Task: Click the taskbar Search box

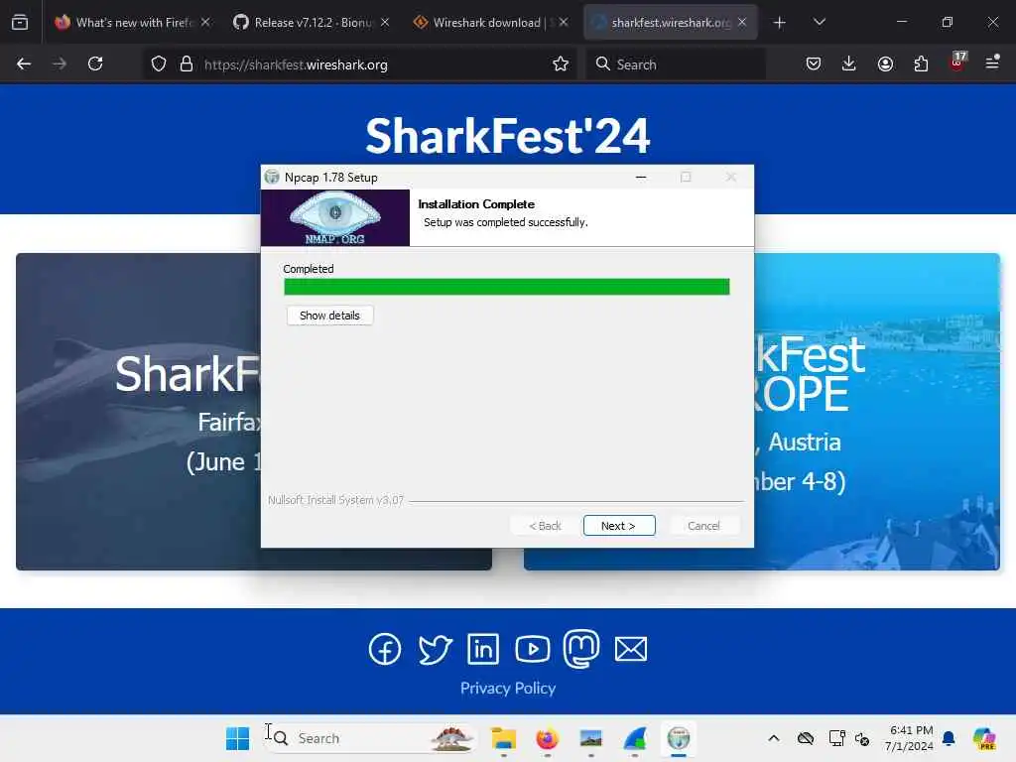Action: tap(369, 738)
